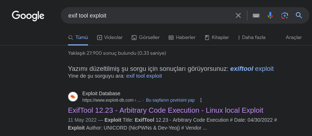Click the magnifier search button

click(x=299, y=15)
